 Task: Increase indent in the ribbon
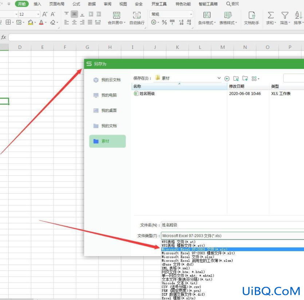[99, 14]
